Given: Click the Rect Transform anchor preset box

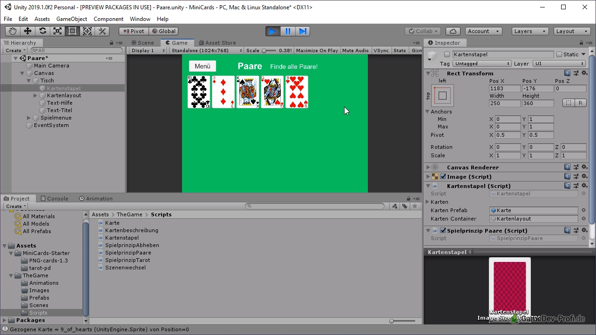Looking at the screenshot, I should [x=442, y=95].
